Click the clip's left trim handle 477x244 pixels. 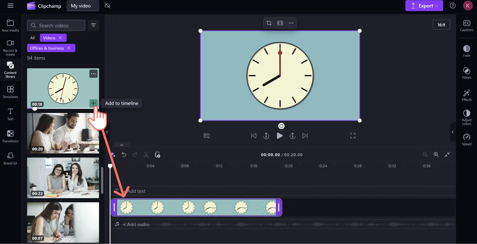click(114, 207)
